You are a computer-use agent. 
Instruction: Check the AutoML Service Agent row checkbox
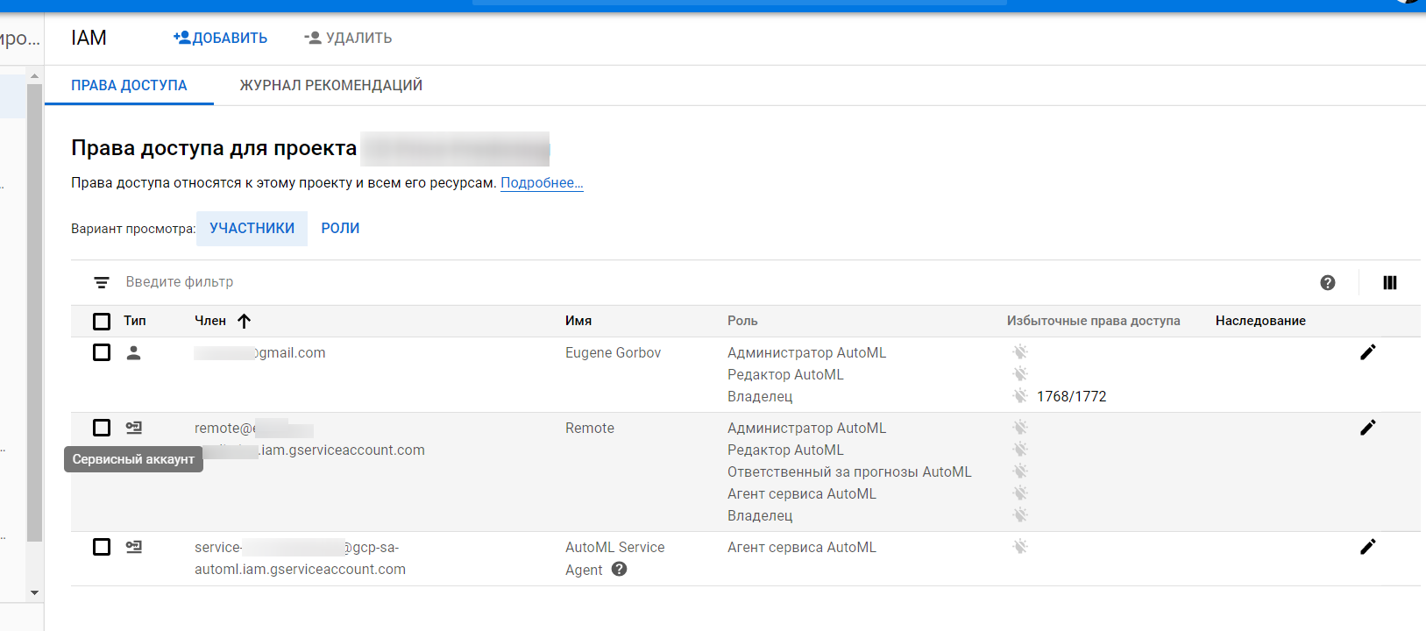(x=102, y=547)
